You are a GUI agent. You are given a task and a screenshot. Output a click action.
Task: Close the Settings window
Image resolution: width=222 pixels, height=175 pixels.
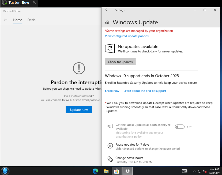point(215,10)
